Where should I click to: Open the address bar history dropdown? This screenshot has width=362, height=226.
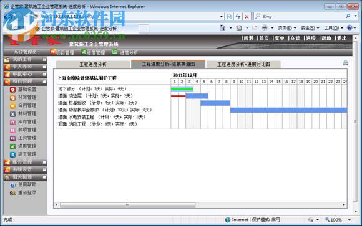(x=222, y=16)
